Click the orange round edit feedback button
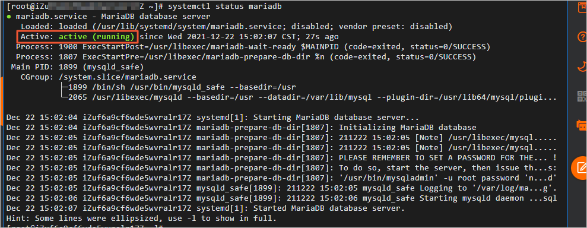Screen dimensions: 587x228 (579, 167)
